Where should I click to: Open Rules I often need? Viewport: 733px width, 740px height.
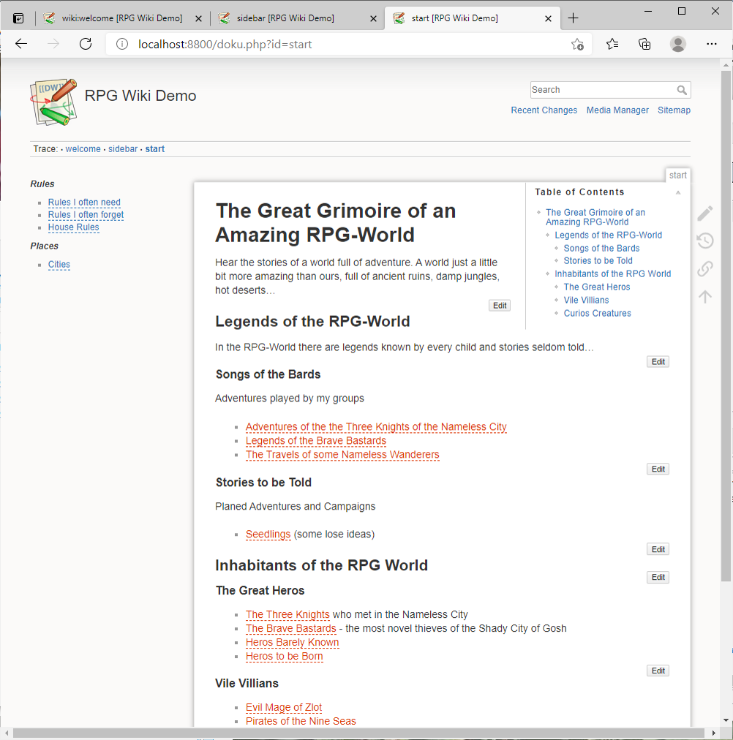(x=84, y=202)
